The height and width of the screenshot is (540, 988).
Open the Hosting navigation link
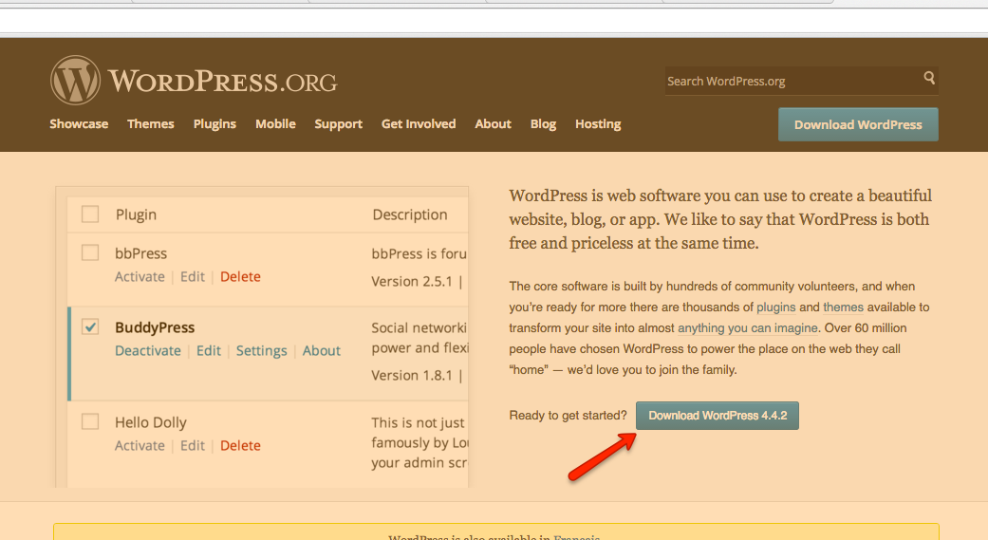coord(598,124)
